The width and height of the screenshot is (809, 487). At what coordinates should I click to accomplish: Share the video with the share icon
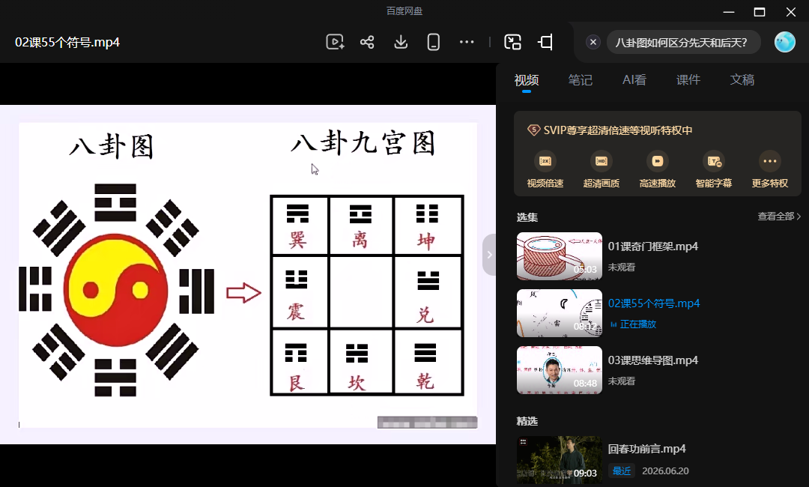point(367,42)
